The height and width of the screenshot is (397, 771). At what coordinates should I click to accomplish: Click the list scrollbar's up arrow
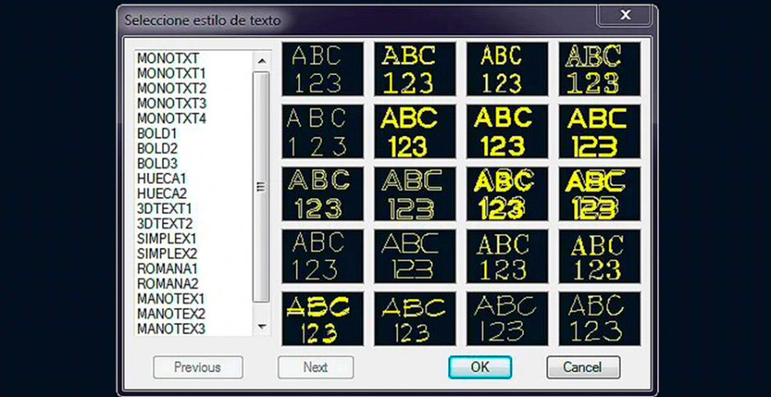262,61
